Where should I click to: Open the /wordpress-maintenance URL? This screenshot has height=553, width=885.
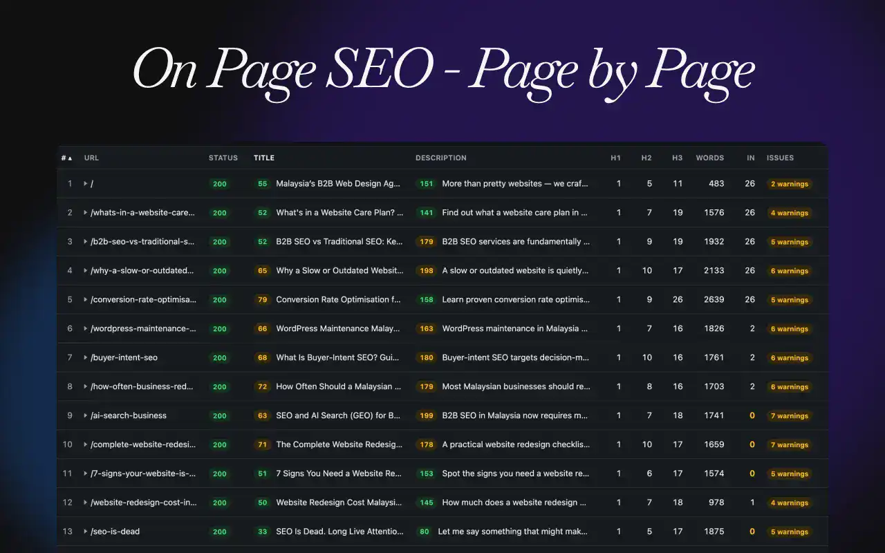(143, 328)
